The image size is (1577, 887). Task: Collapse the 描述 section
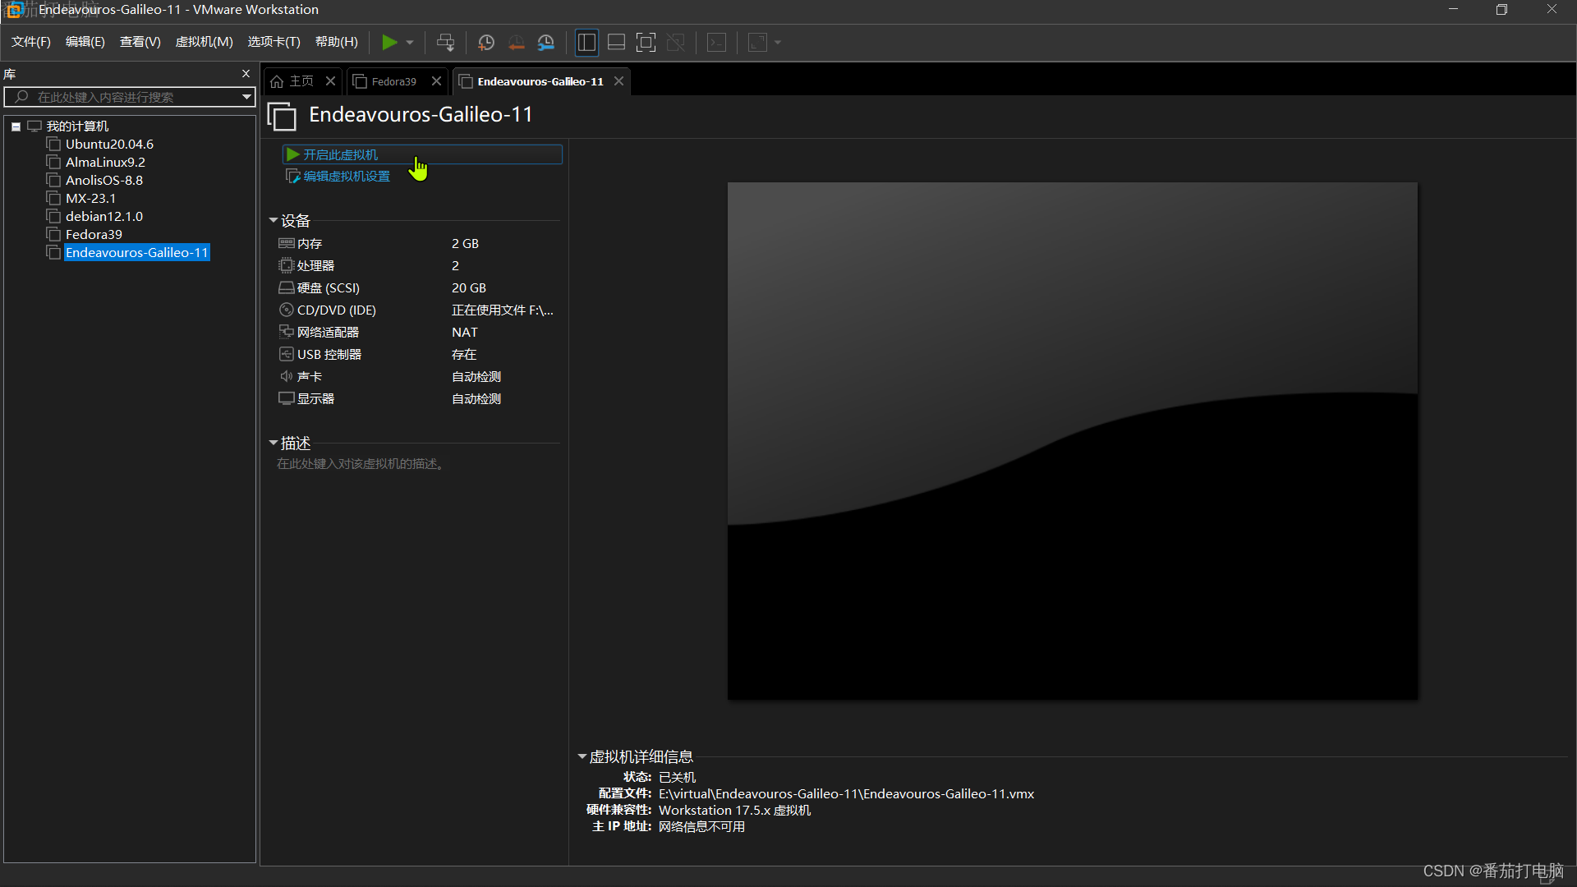[x=274, y=443]
